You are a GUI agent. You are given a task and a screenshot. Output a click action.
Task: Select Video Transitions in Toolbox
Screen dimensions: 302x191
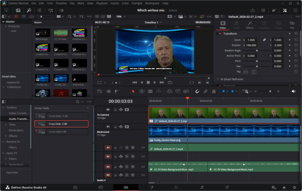pos(19,113)
